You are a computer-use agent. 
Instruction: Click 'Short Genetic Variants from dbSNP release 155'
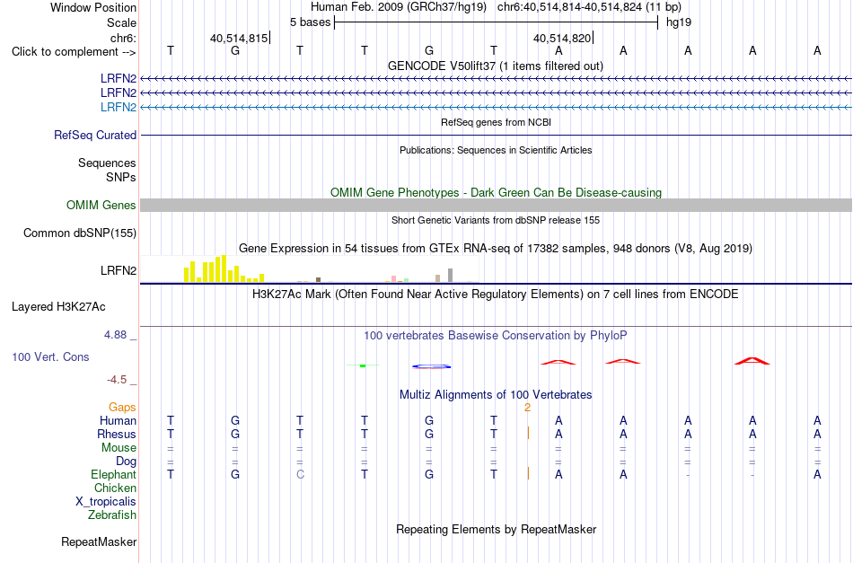pyautogui.click(x=496, y=220)
